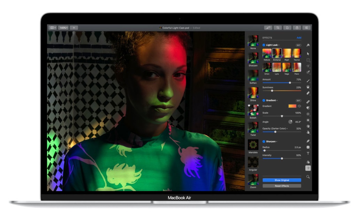Viewport: 352px width, 219px height.
Task: Select the Pen tool in the sidebar
Action: [308, 141]
